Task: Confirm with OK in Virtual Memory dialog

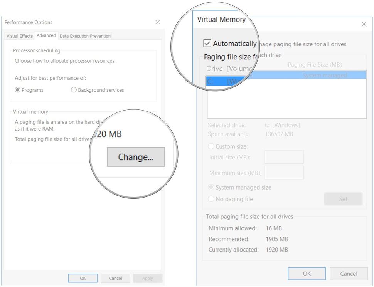Action: [x=307, y=274]
